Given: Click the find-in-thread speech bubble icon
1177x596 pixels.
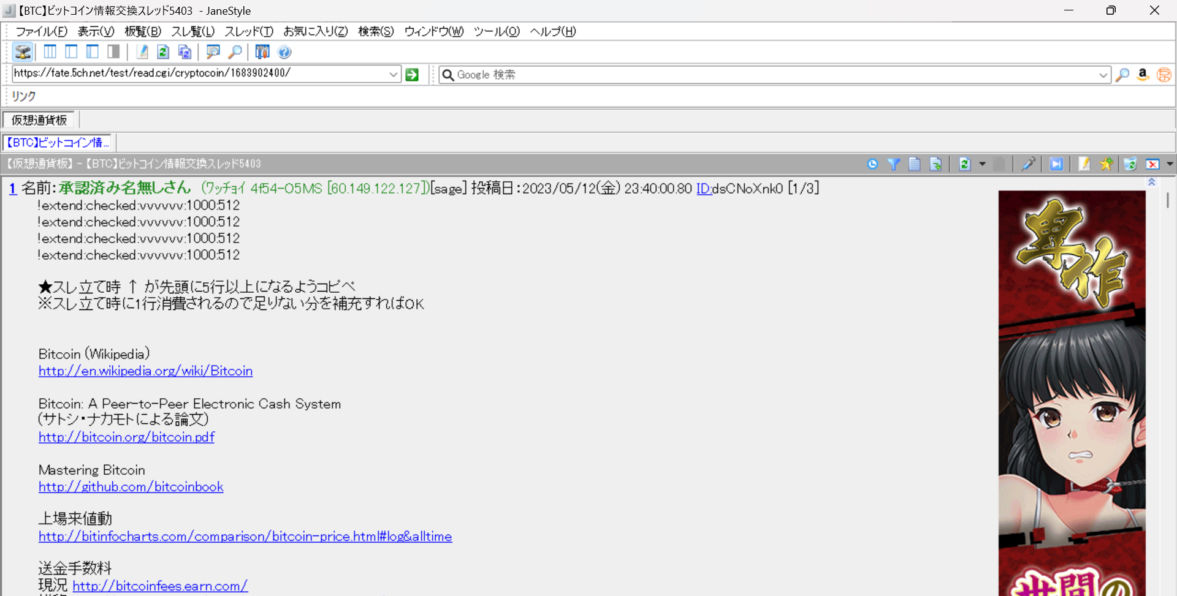Looking at the screenshot, I should click(213, 52).
